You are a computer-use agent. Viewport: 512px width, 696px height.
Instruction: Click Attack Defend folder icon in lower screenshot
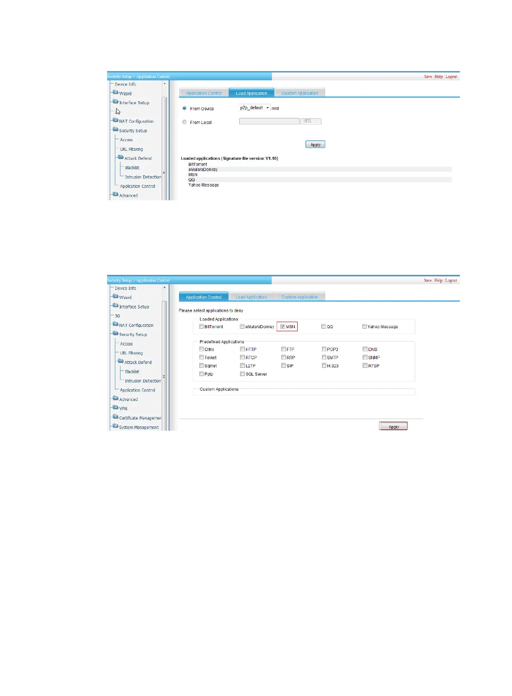point(121,361)
